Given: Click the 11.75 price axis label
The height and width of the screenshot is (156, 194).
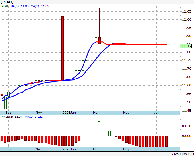Looking at the screenshot, I should pos(187,60).
